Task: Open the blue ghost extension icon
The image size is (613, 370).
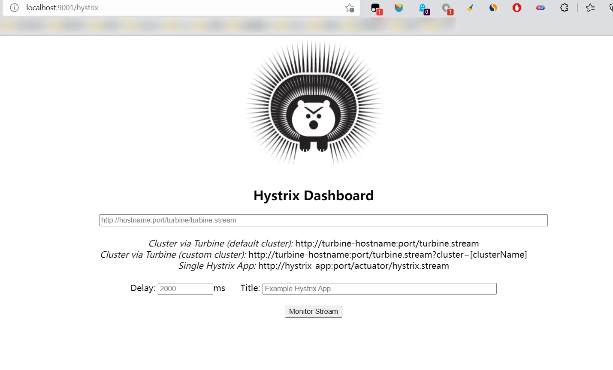Action: coord(423,8)
